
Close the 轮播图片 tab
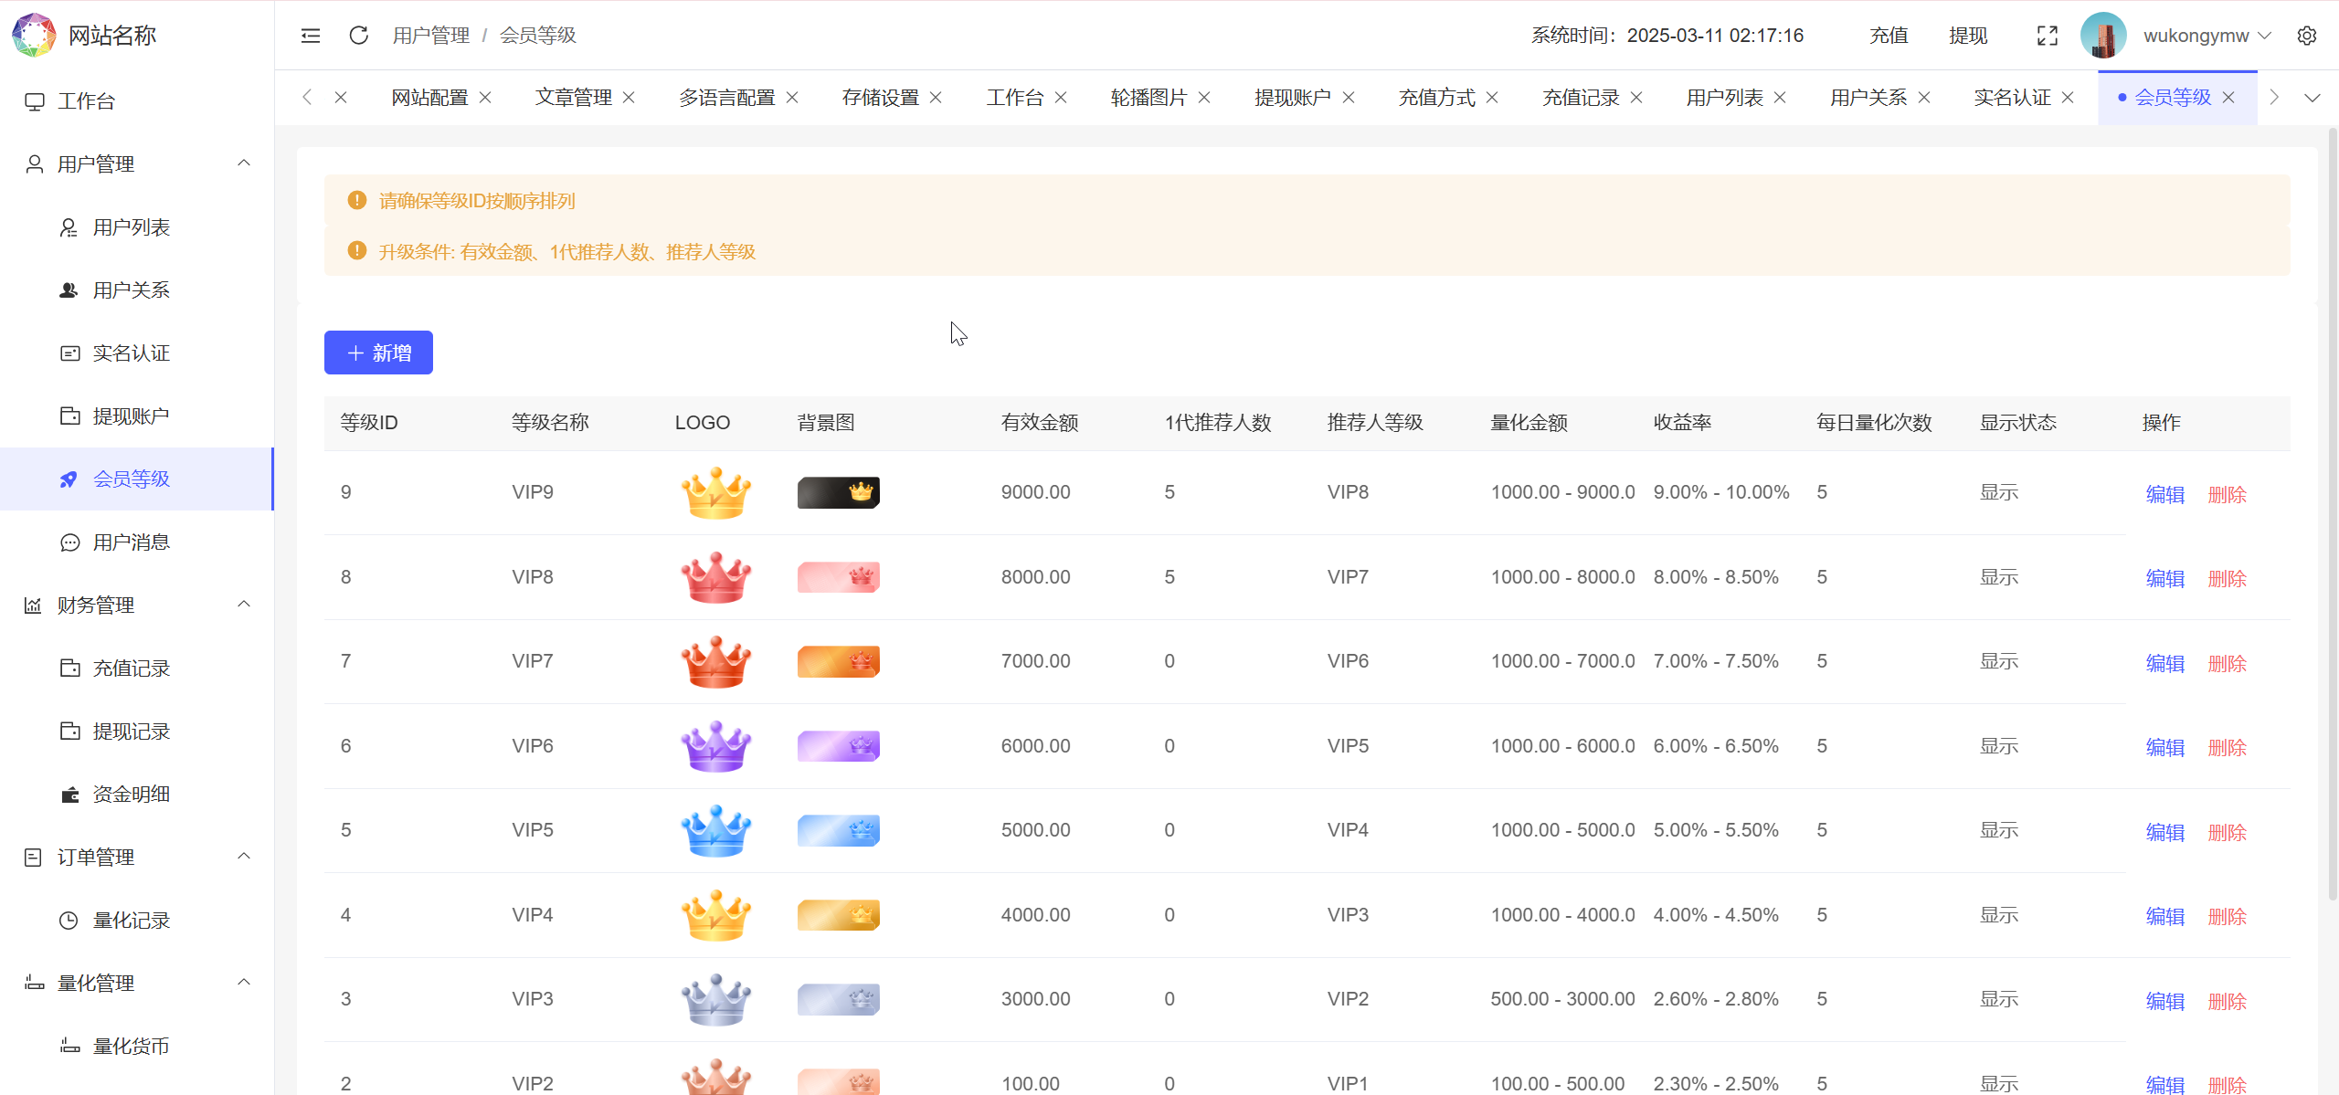(1205, 97)
